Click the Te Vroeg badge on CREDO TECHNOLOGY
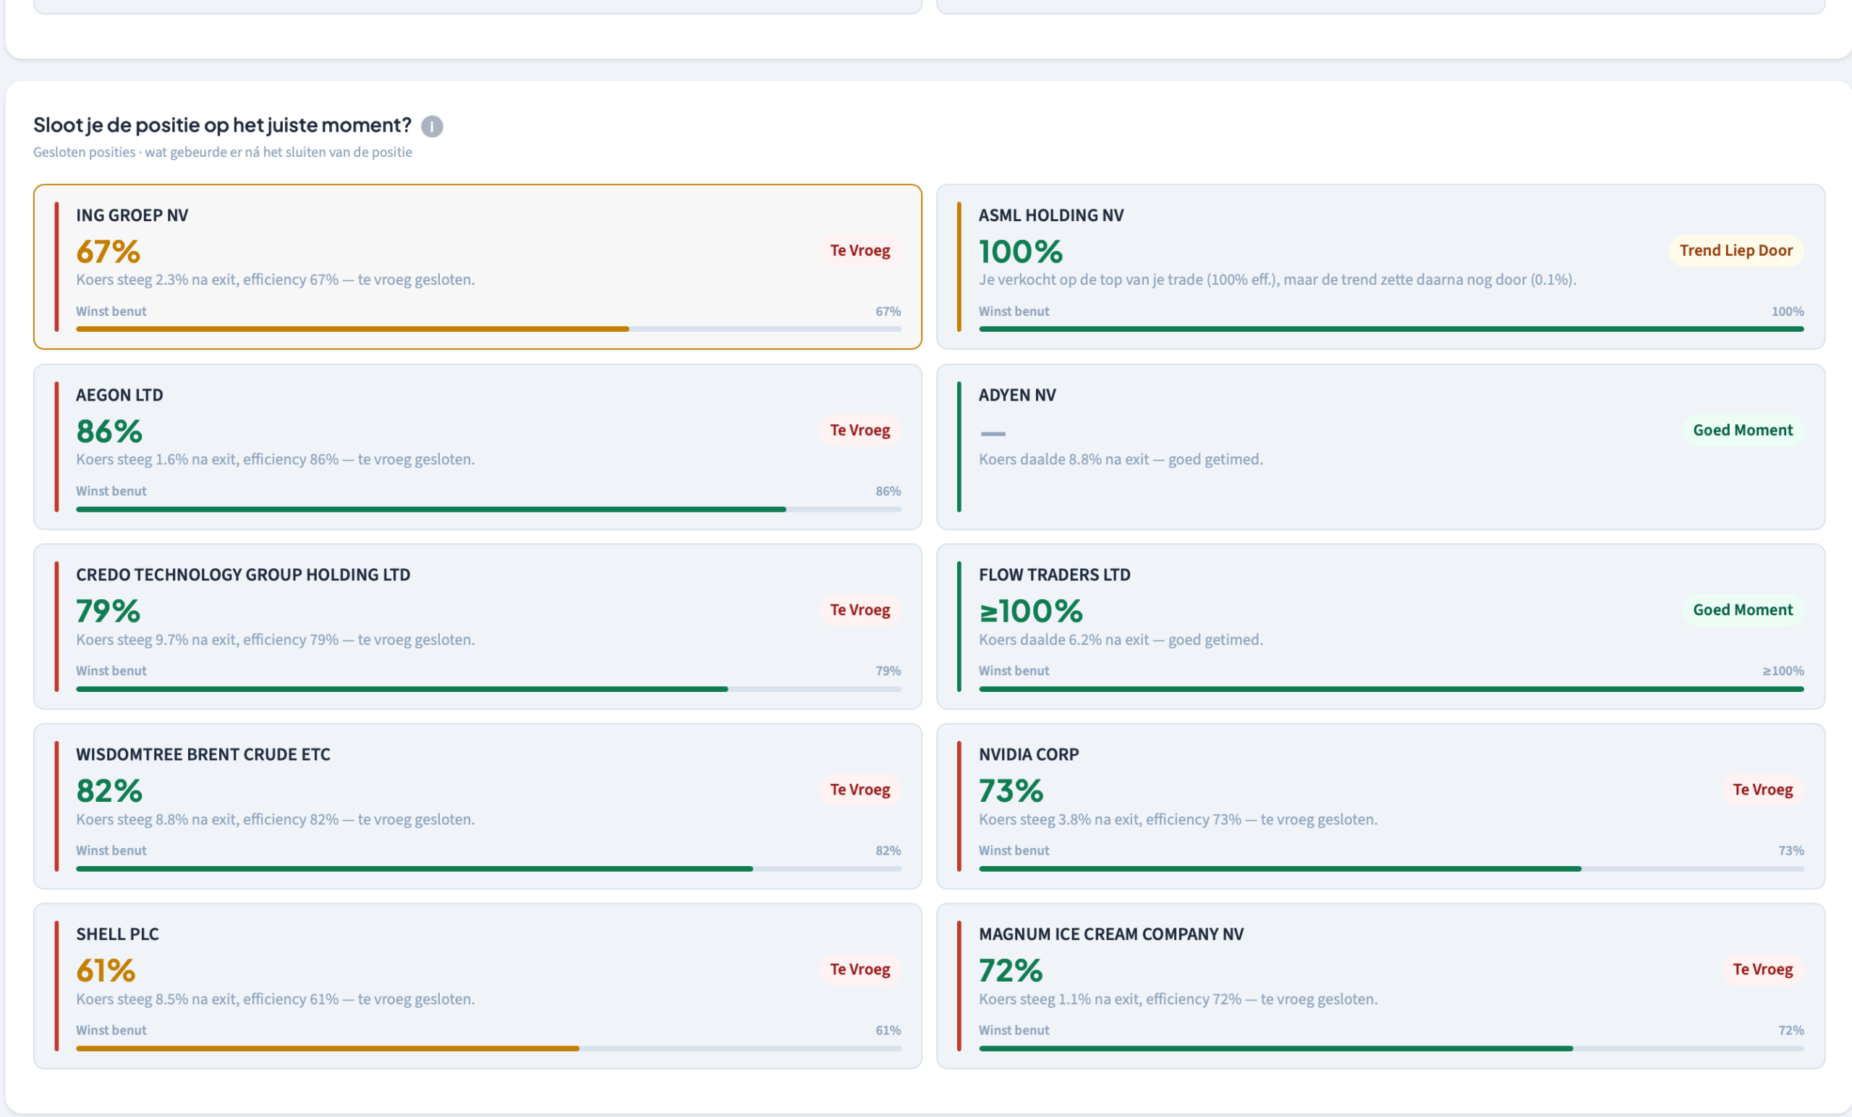The image size is (1852, 1117). (860, 609)
